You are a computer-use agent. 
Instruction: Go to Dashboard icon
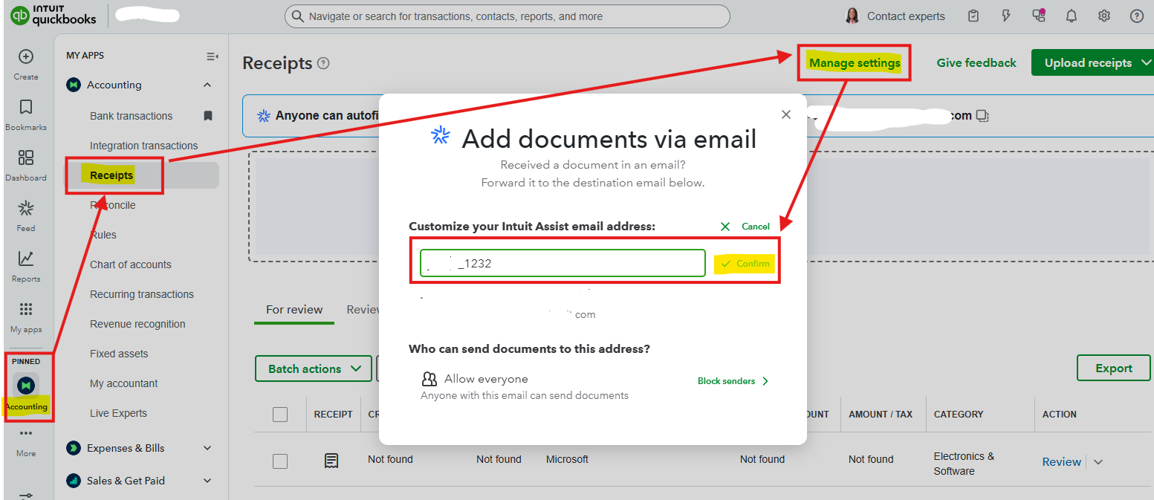(x=26, y=158)
